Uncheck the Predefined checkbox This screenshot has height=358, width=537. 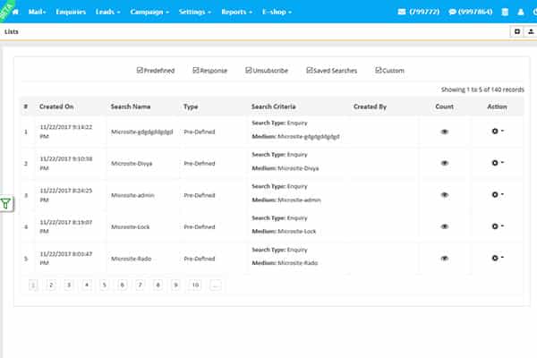140,70
